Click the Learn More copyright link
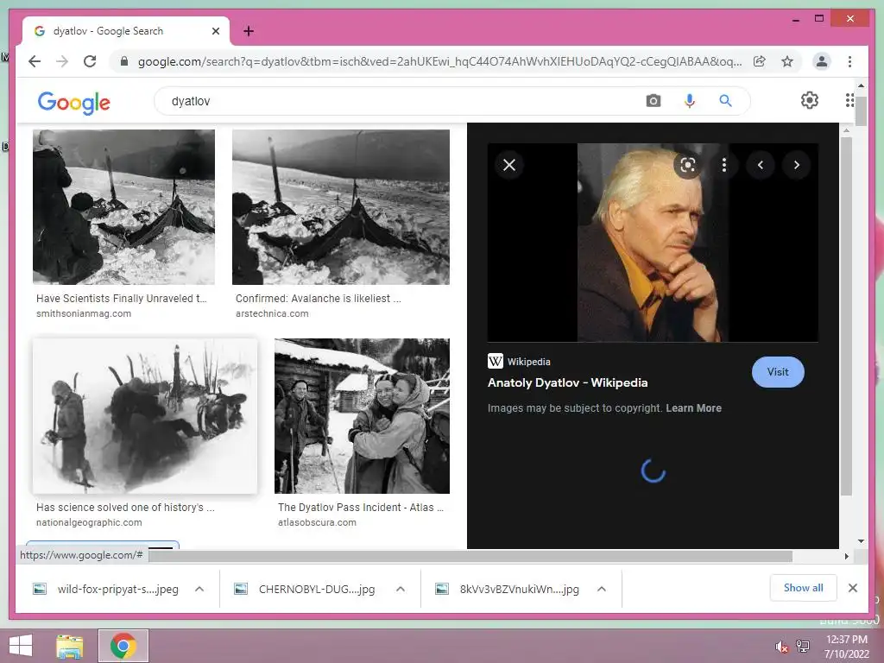Image resolution: width=884 pixels, height=663 pixels. tap(693, 408)
